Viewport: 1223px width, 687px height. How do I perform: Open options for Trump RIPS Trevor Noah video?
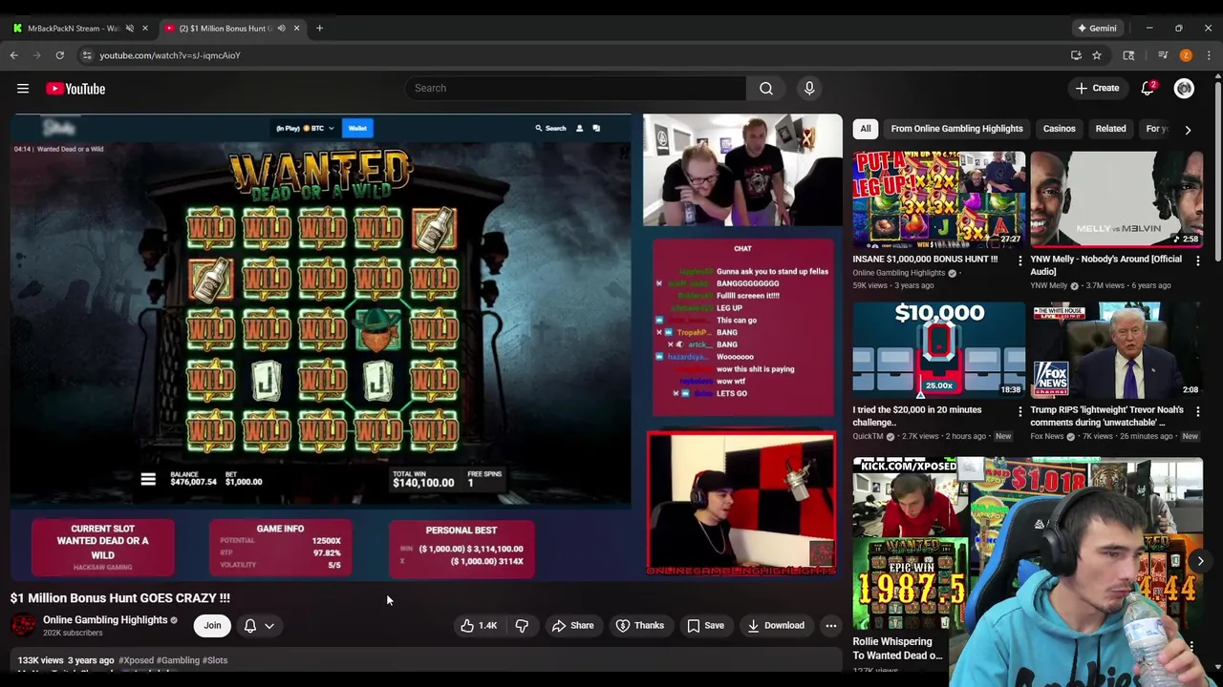point(1197,410)
